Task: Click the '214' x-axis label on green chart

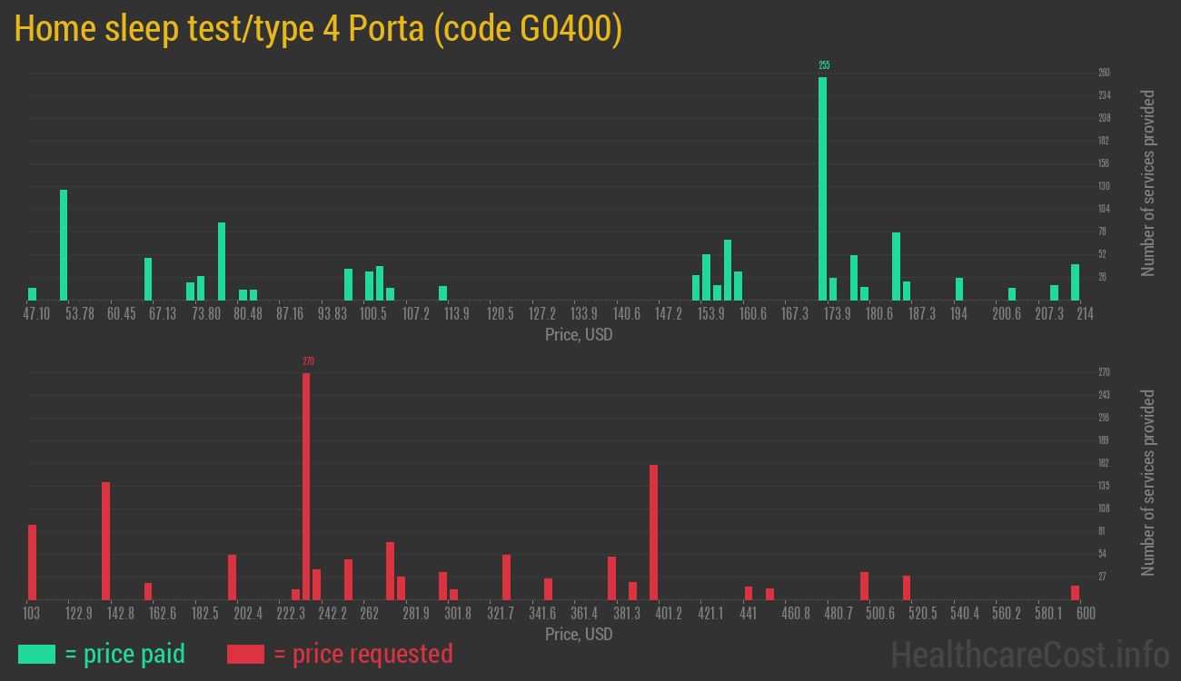Action: point(1084,313)
